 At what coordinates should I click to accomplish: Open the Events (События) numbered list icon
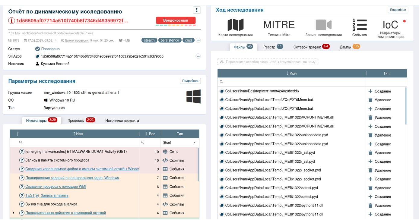360,27
